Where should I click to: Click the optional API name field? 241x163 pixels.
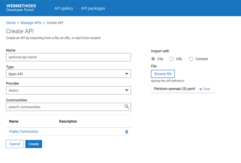coord(68,57)
